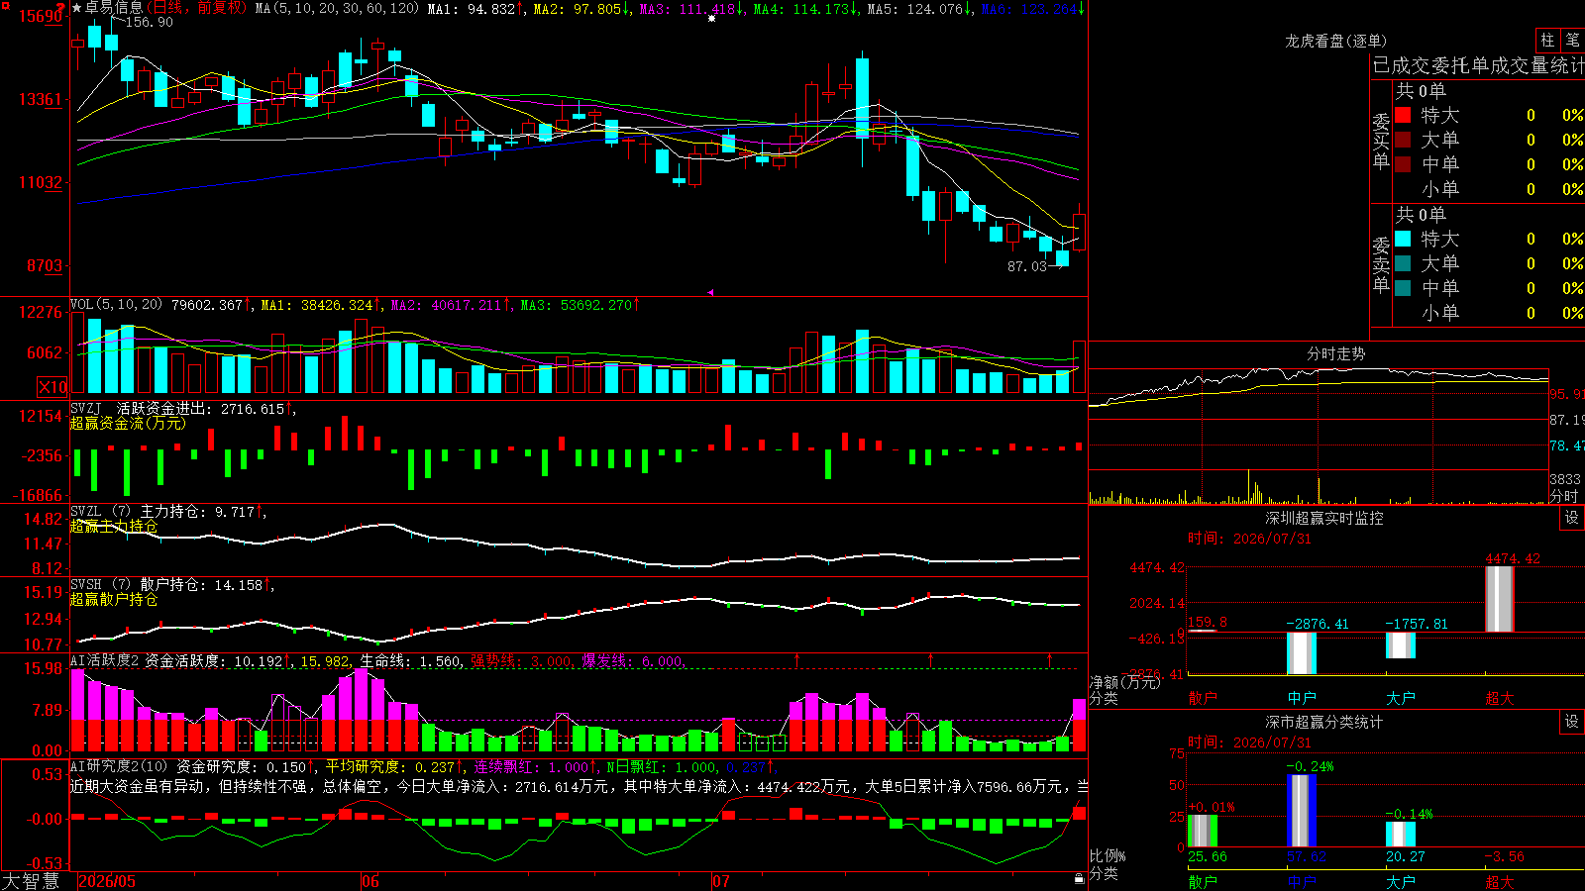Click the cyan 特大 sell order swatch
Image resolution: width=1585 pixels, height=891 pixels.
point(1403,239)
